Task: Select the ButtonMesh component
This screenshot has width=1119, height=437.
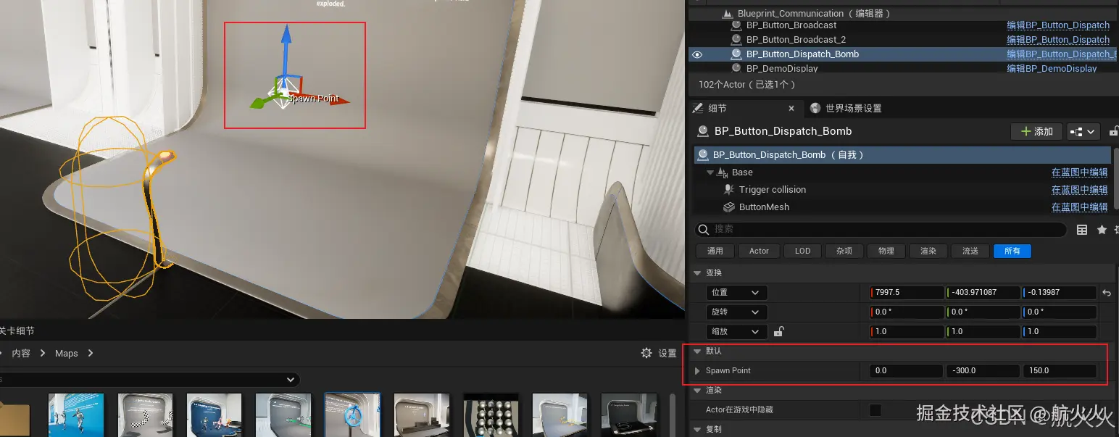Action: [x=764, y=207]
